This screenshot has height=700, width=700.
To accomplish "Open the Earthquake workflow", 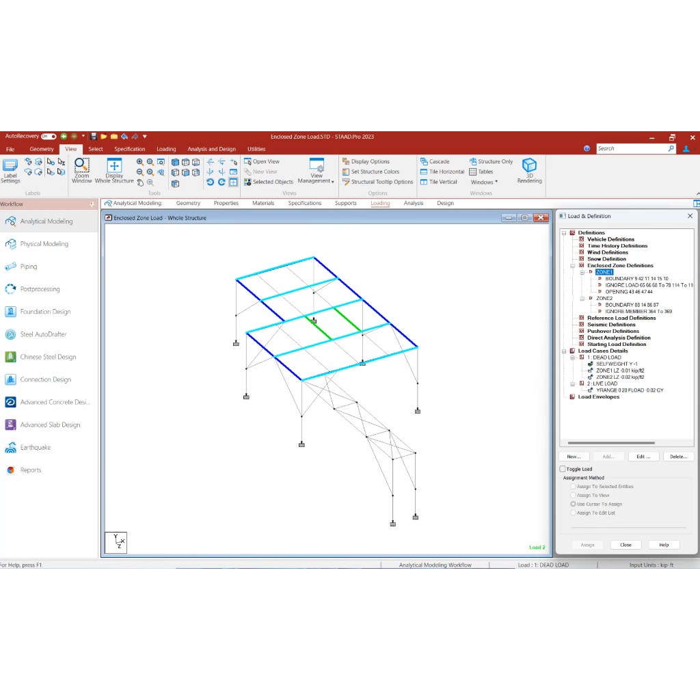I will coord(36,448).
